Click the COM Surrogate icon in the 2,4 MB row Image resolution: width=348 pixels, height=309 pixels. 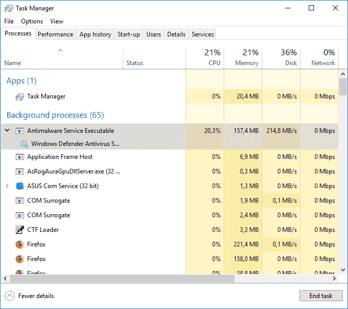[x=20, y=215]
